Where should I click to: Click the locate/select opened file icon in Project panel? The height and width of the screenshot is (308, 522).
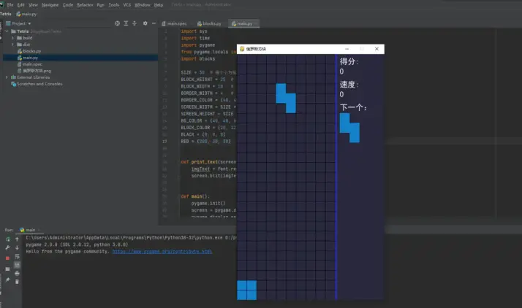[117, 23]
